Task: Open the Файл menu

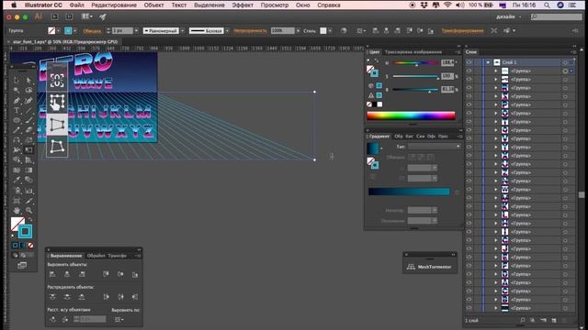Action: click(77, 5)
